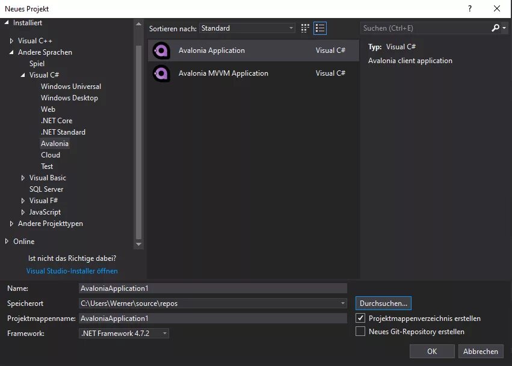Viewport: 512px width, 366px height.
Task: Click the Name input field
Action: pyautogui.click(x=213, y=288)
